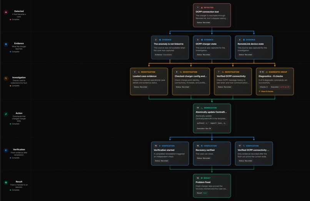Click the Status Recorded badge on OCPP connection lost
Image resolution: width=310 pixels, height=201 pixels.
click(203, 23)
